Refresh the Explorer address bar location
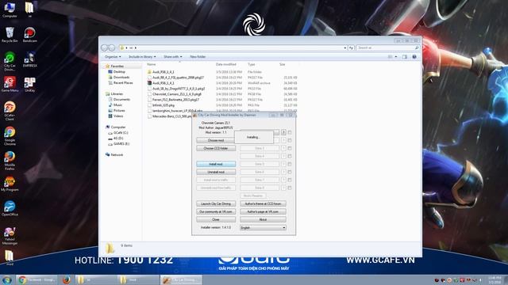Image resolution: width=508 pixels, height=285 pixels. tap(351, 47)
